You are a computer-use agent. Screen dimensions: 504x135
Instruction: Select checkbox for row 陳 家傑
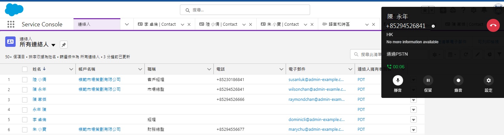[25, 100]
